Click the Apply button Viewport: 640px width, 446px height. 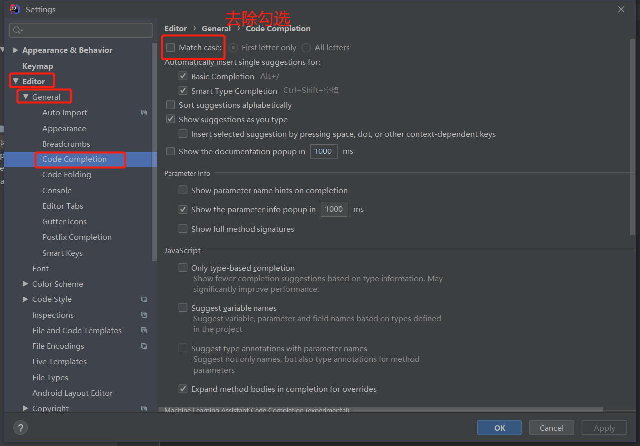[605, 428]
